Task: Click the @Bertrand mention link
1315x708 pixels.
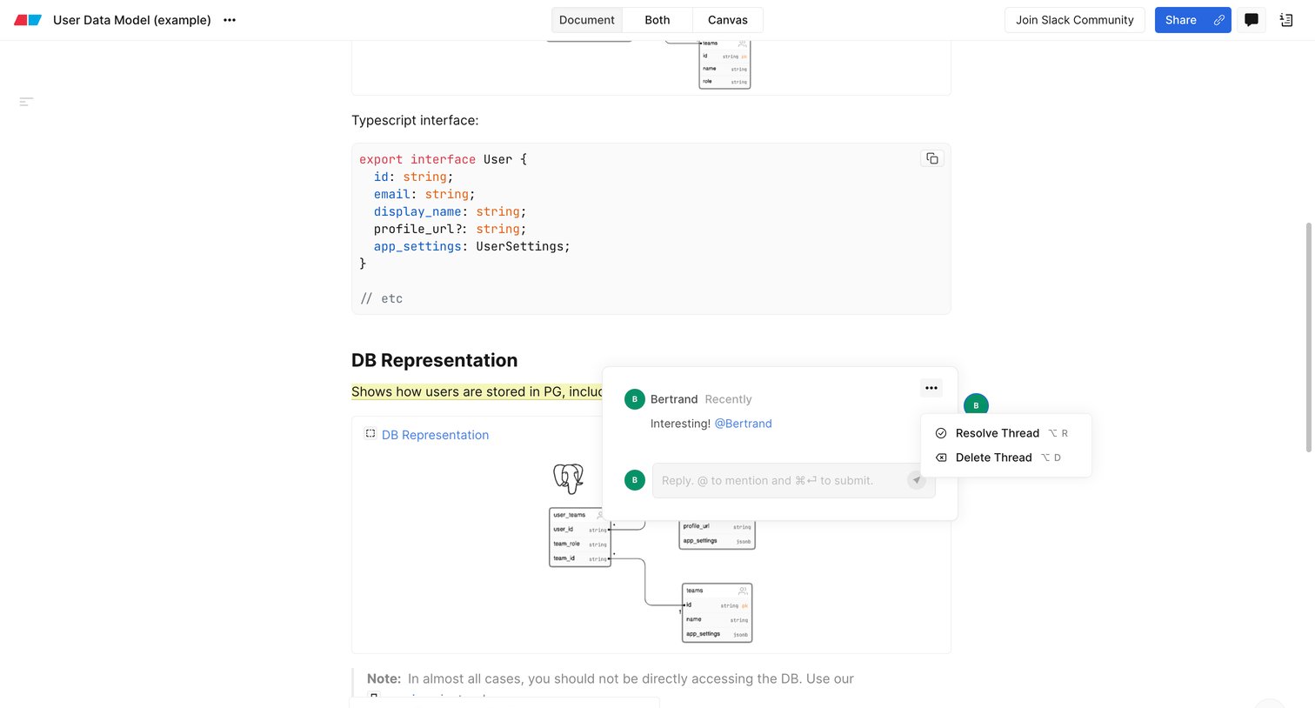Action: [x=743, y=424]
